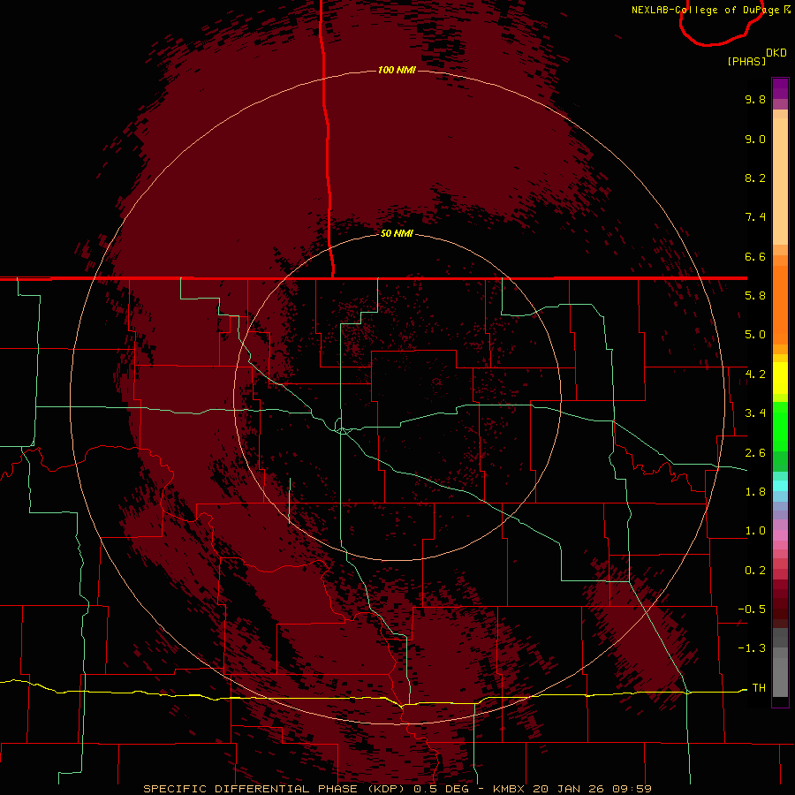Click the purple segment of the color bar

[x=780, y=88]
